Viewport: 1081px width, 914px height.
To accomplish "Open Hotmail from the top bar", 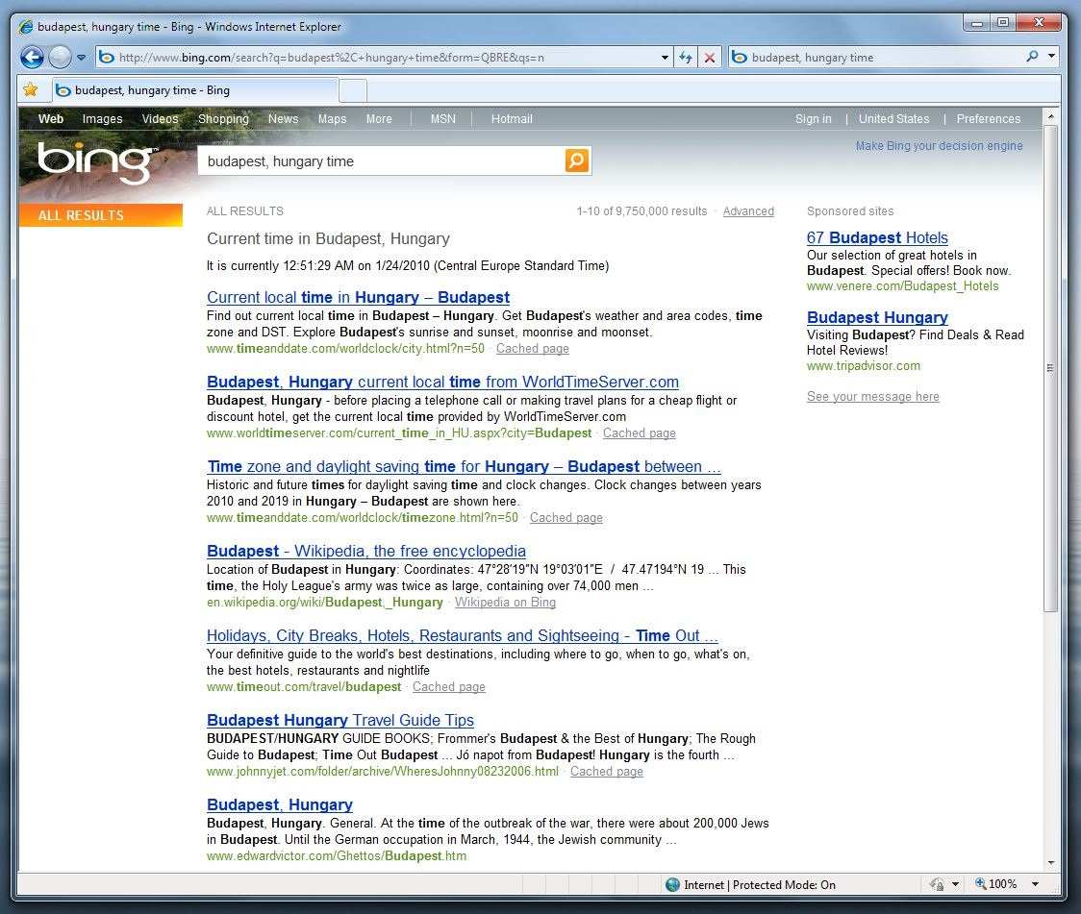I will (512, 118).
